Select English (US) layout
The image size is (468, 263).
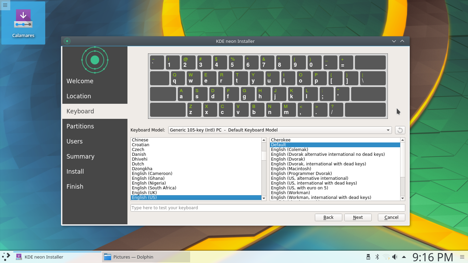click(196, 198)
